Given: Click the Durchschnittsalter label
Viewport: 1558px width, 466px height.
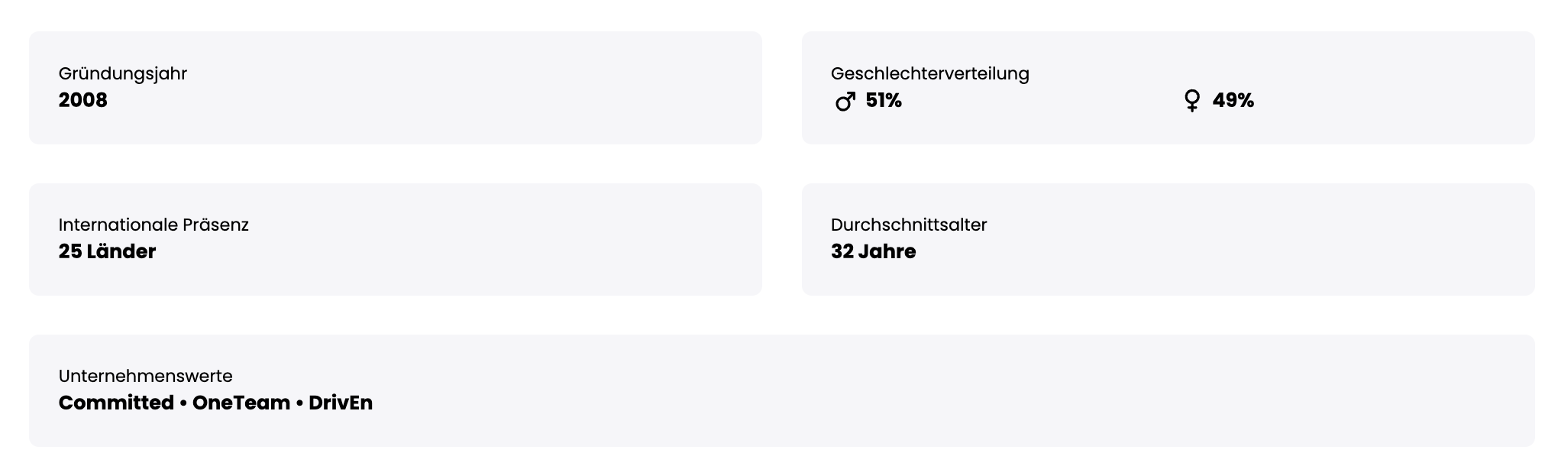Looking at the screenshot, I should [909, 225].
